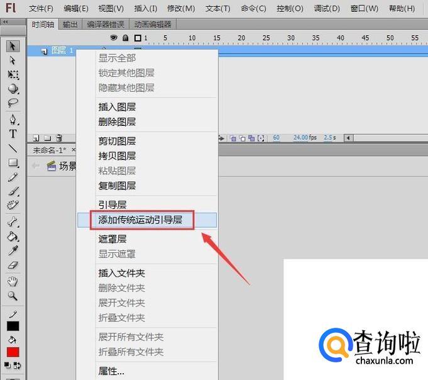Open the 视图(V) menu

pyautogui.click(x=111, y=9)
